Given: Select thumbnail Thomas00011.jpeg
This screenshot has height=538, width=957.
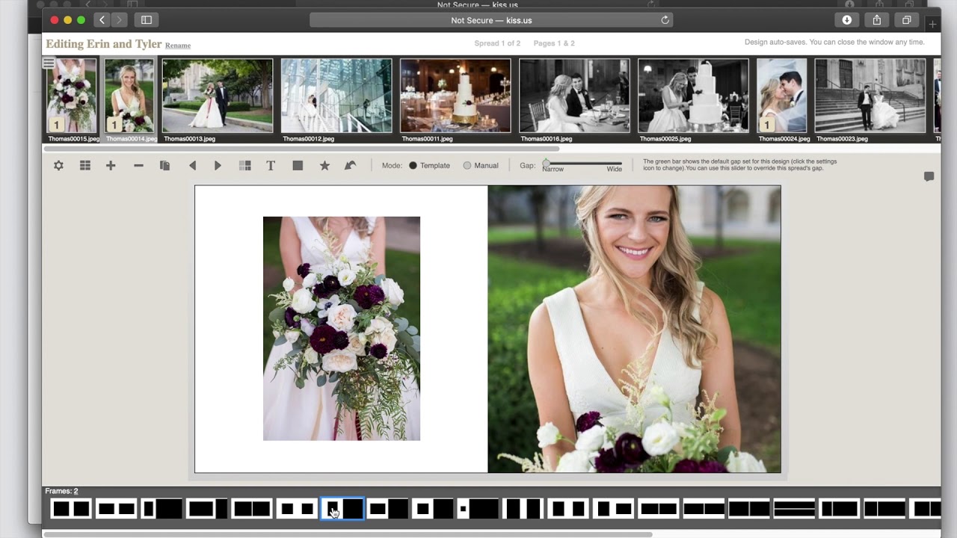Looking at the screenshot, I should click(455, 96).
